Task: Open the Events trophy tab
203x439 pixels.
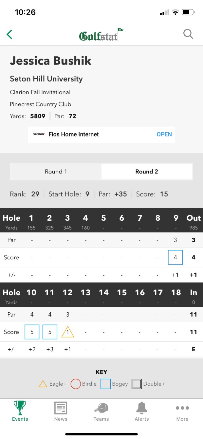Action: [20, 411]
